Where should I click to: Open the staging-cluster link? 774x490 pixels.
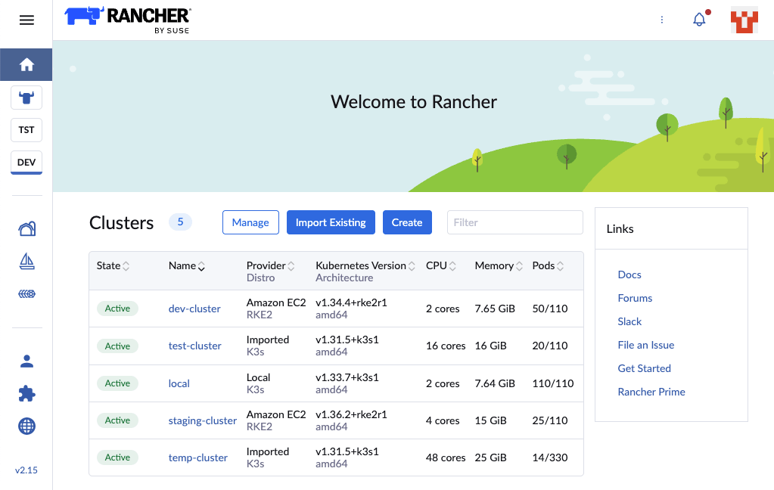tap(202, 420)
